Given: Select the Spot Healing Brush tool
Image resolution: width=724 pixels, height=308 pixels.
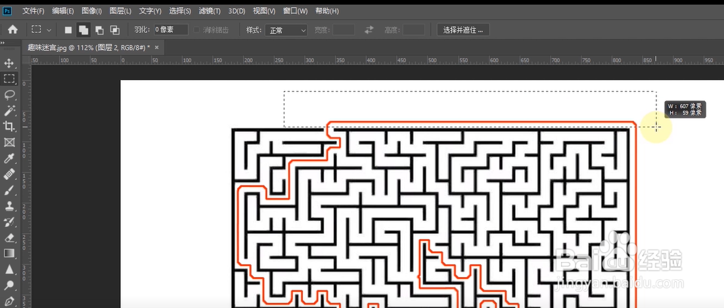Looking at the screenshot, I should [x=9, y=174].
